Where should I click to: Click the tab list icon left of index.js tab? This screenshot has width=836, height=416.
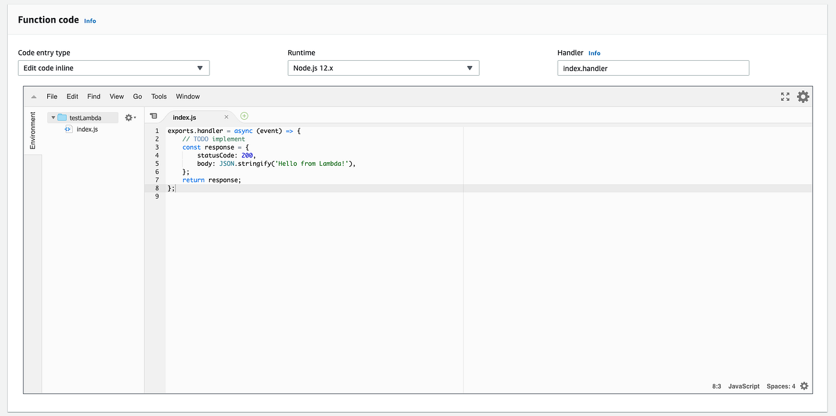153,116
